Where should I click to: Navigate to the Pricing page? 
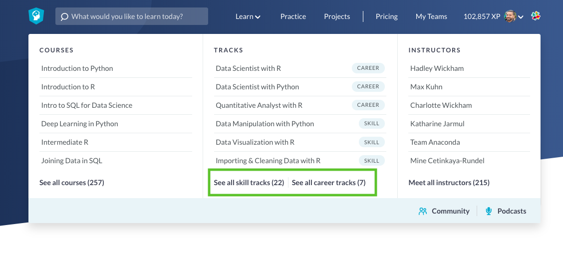tap(387, 16)
